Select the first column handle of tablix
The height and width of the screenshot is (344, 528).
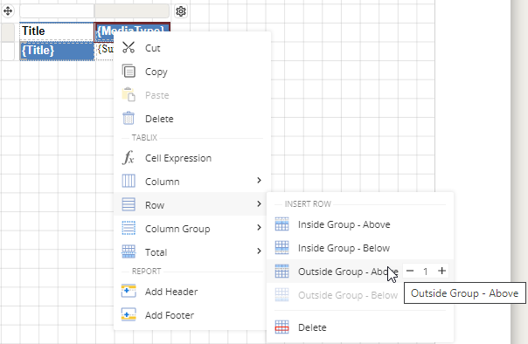coord(57,11)
